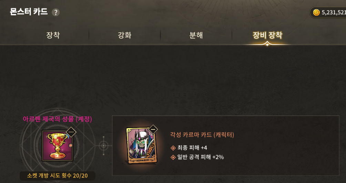This screenshot has width=346, height=183.
Task: Click the diamond bullet beside 최종 피해 +4
Action: (173, 148)
